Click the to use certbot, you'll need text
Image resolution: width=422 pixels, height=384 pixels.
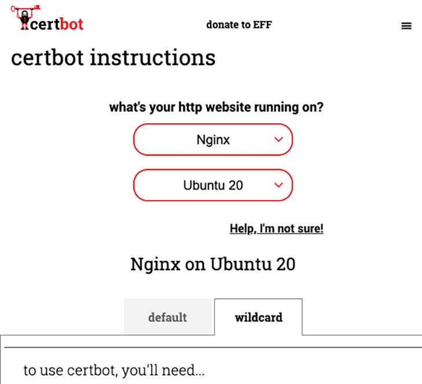(x=114, y=370)
